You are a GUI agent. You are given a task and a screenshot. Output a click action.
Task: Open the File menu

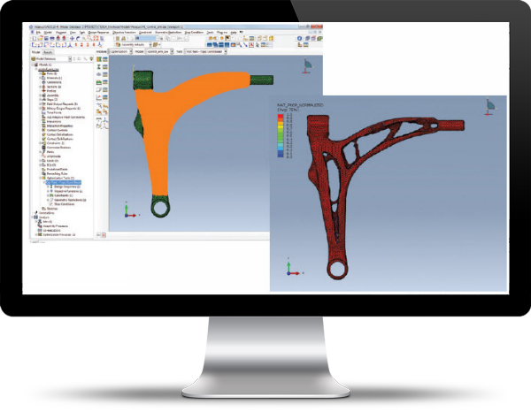[x=38, y=33]
